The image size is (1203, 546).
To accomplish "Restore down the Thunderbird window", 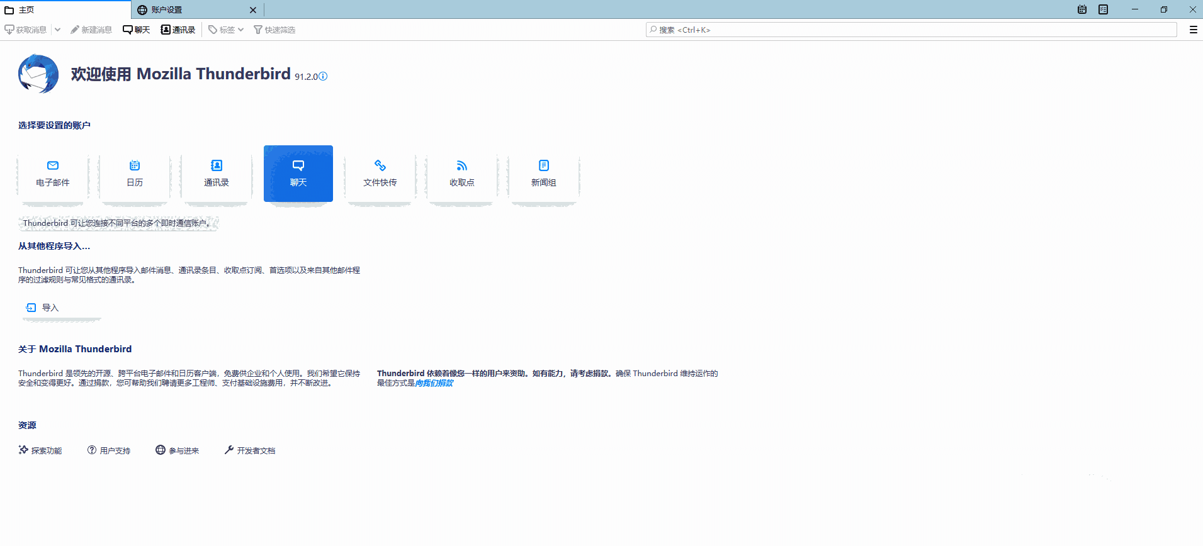I will click(x=1164, y=9).
